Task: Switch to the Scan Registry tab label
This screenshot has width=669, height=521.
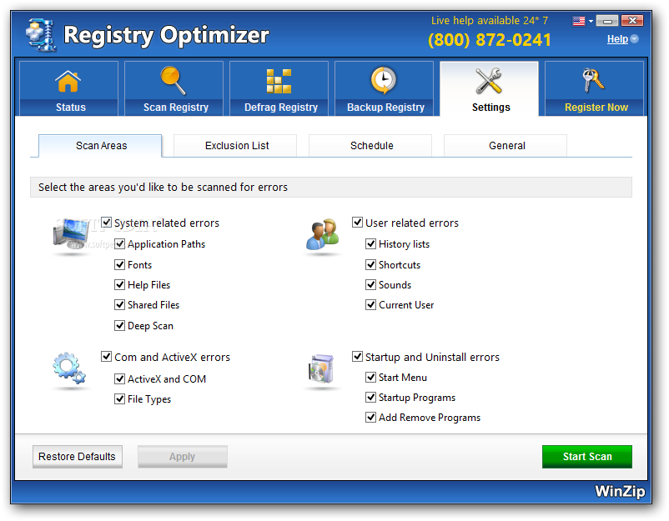Action: (x=176, y=108)
